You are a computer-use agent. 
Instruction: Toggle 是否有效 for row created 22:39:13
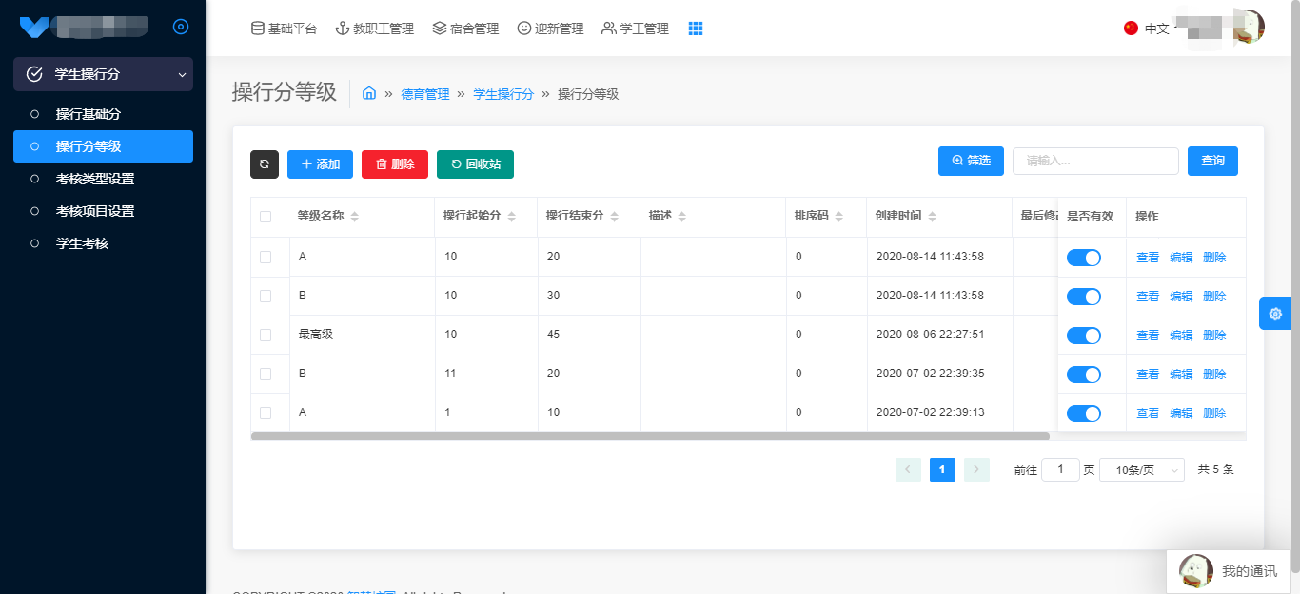click(1084, 413)
